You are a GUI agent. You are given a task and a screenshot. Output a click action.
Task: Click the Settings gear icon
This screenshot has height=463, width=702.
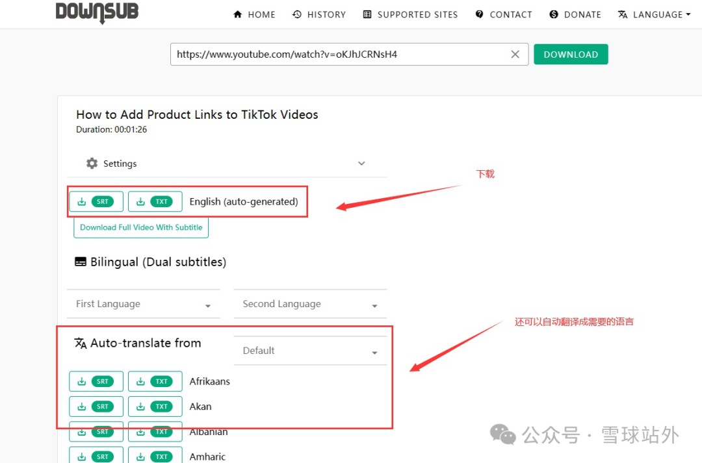click(92, 164)
